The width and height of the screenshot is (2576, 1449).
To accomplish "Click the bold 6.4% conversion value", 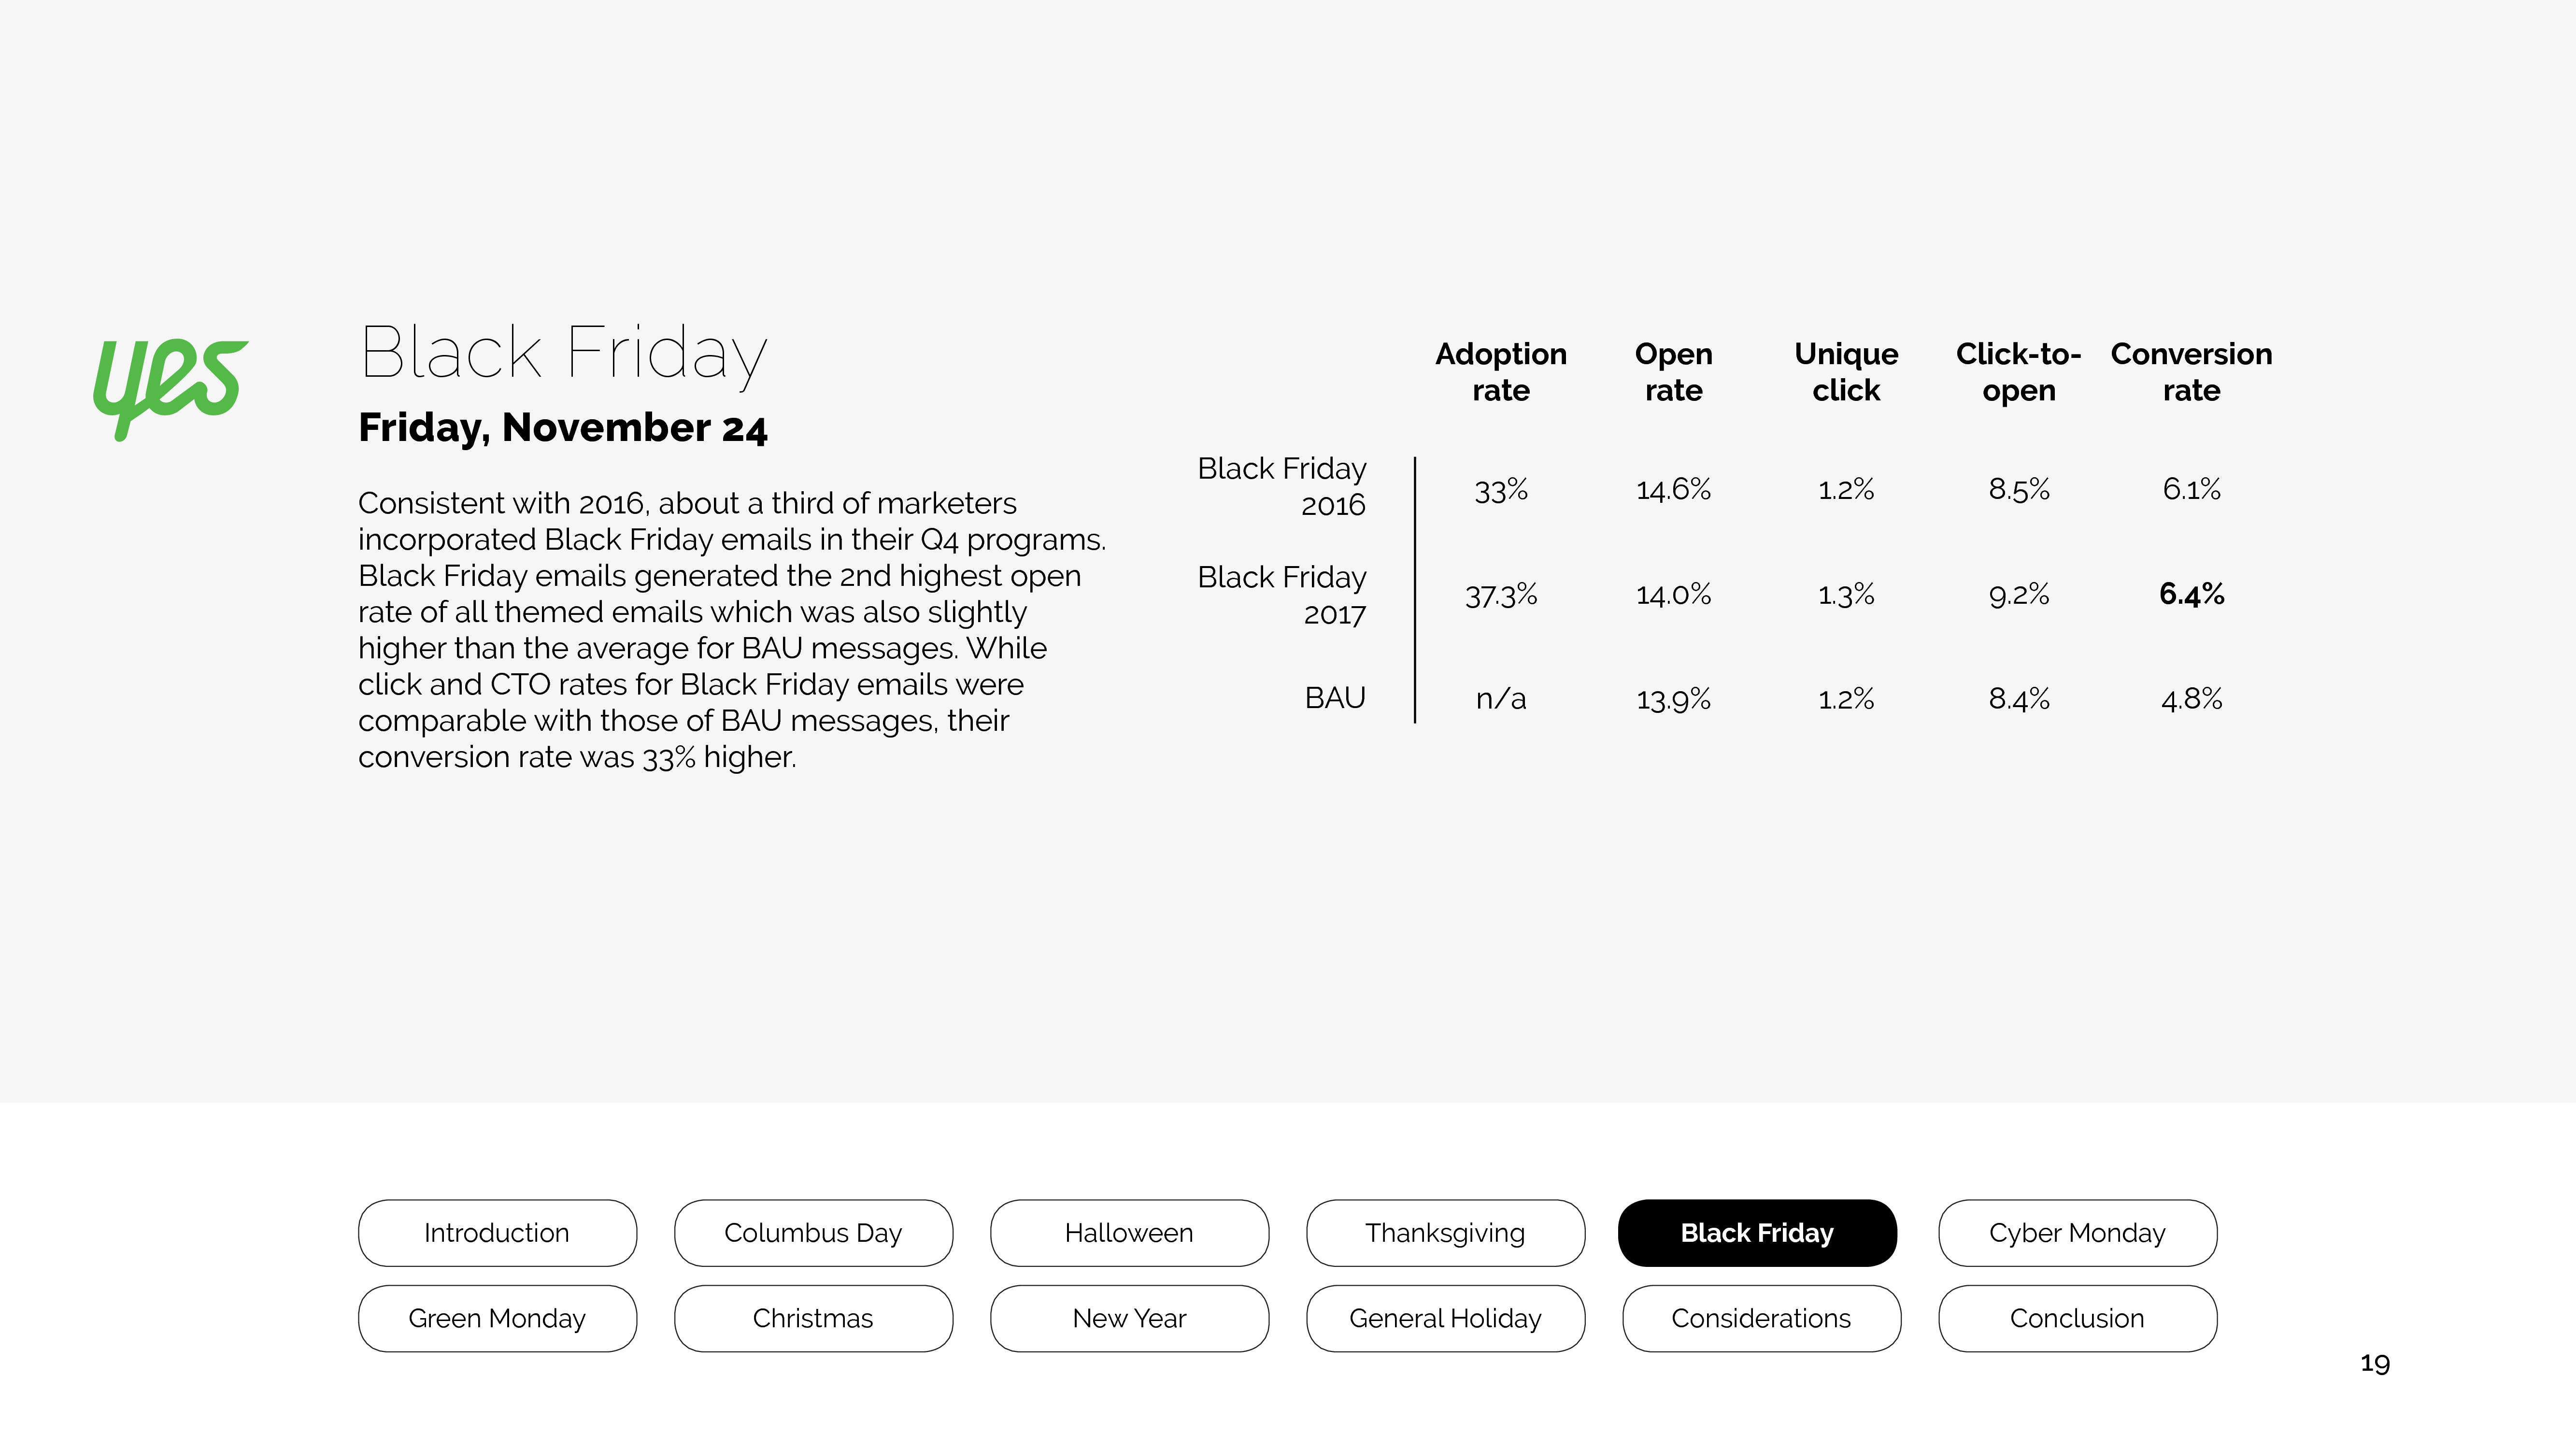I will [2191, 594].
